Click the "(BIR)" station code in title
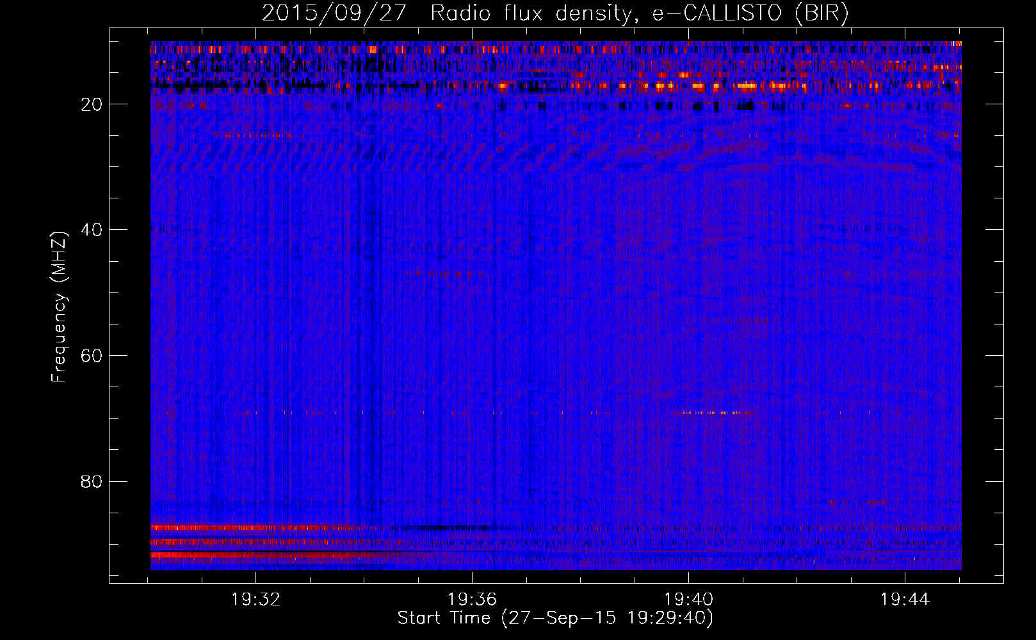 click(822, 13)
